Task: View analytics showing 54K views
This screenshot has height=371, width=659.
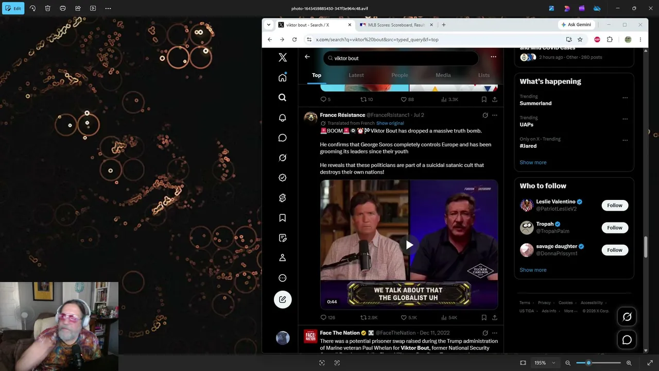Action: pyautogui.click(x=449, y=317)
